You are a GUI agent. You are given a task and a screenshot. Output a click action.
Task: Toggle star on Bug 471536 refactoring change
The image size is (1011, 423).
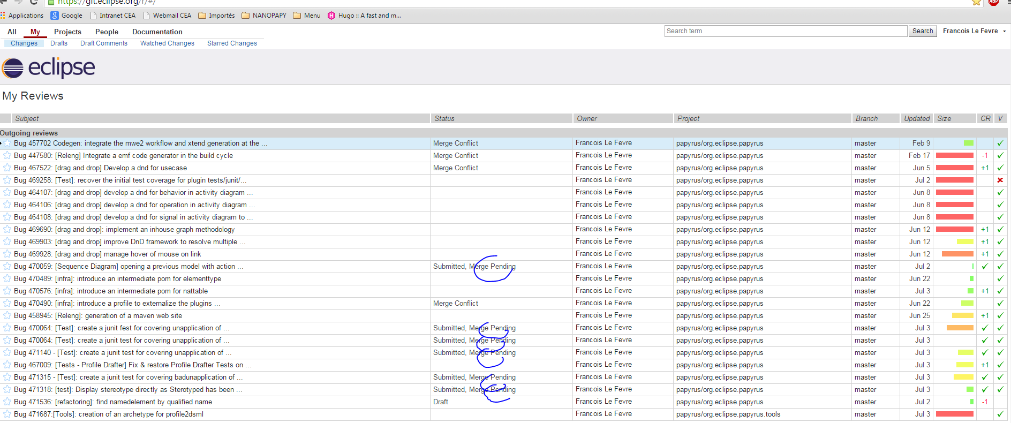(x=7, y=402)
